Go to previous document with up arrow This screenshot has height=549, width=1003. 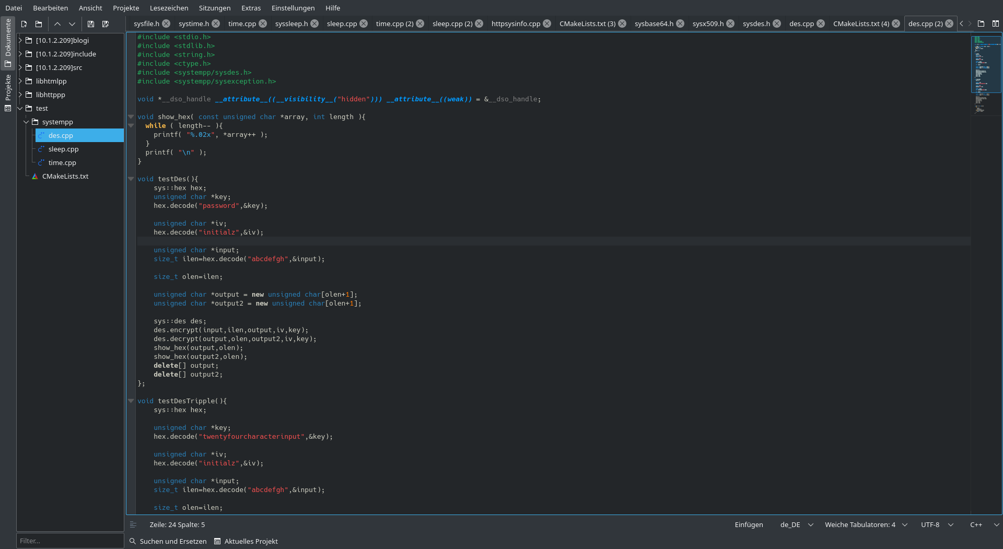pyautogui.click(x=57, y=24)
